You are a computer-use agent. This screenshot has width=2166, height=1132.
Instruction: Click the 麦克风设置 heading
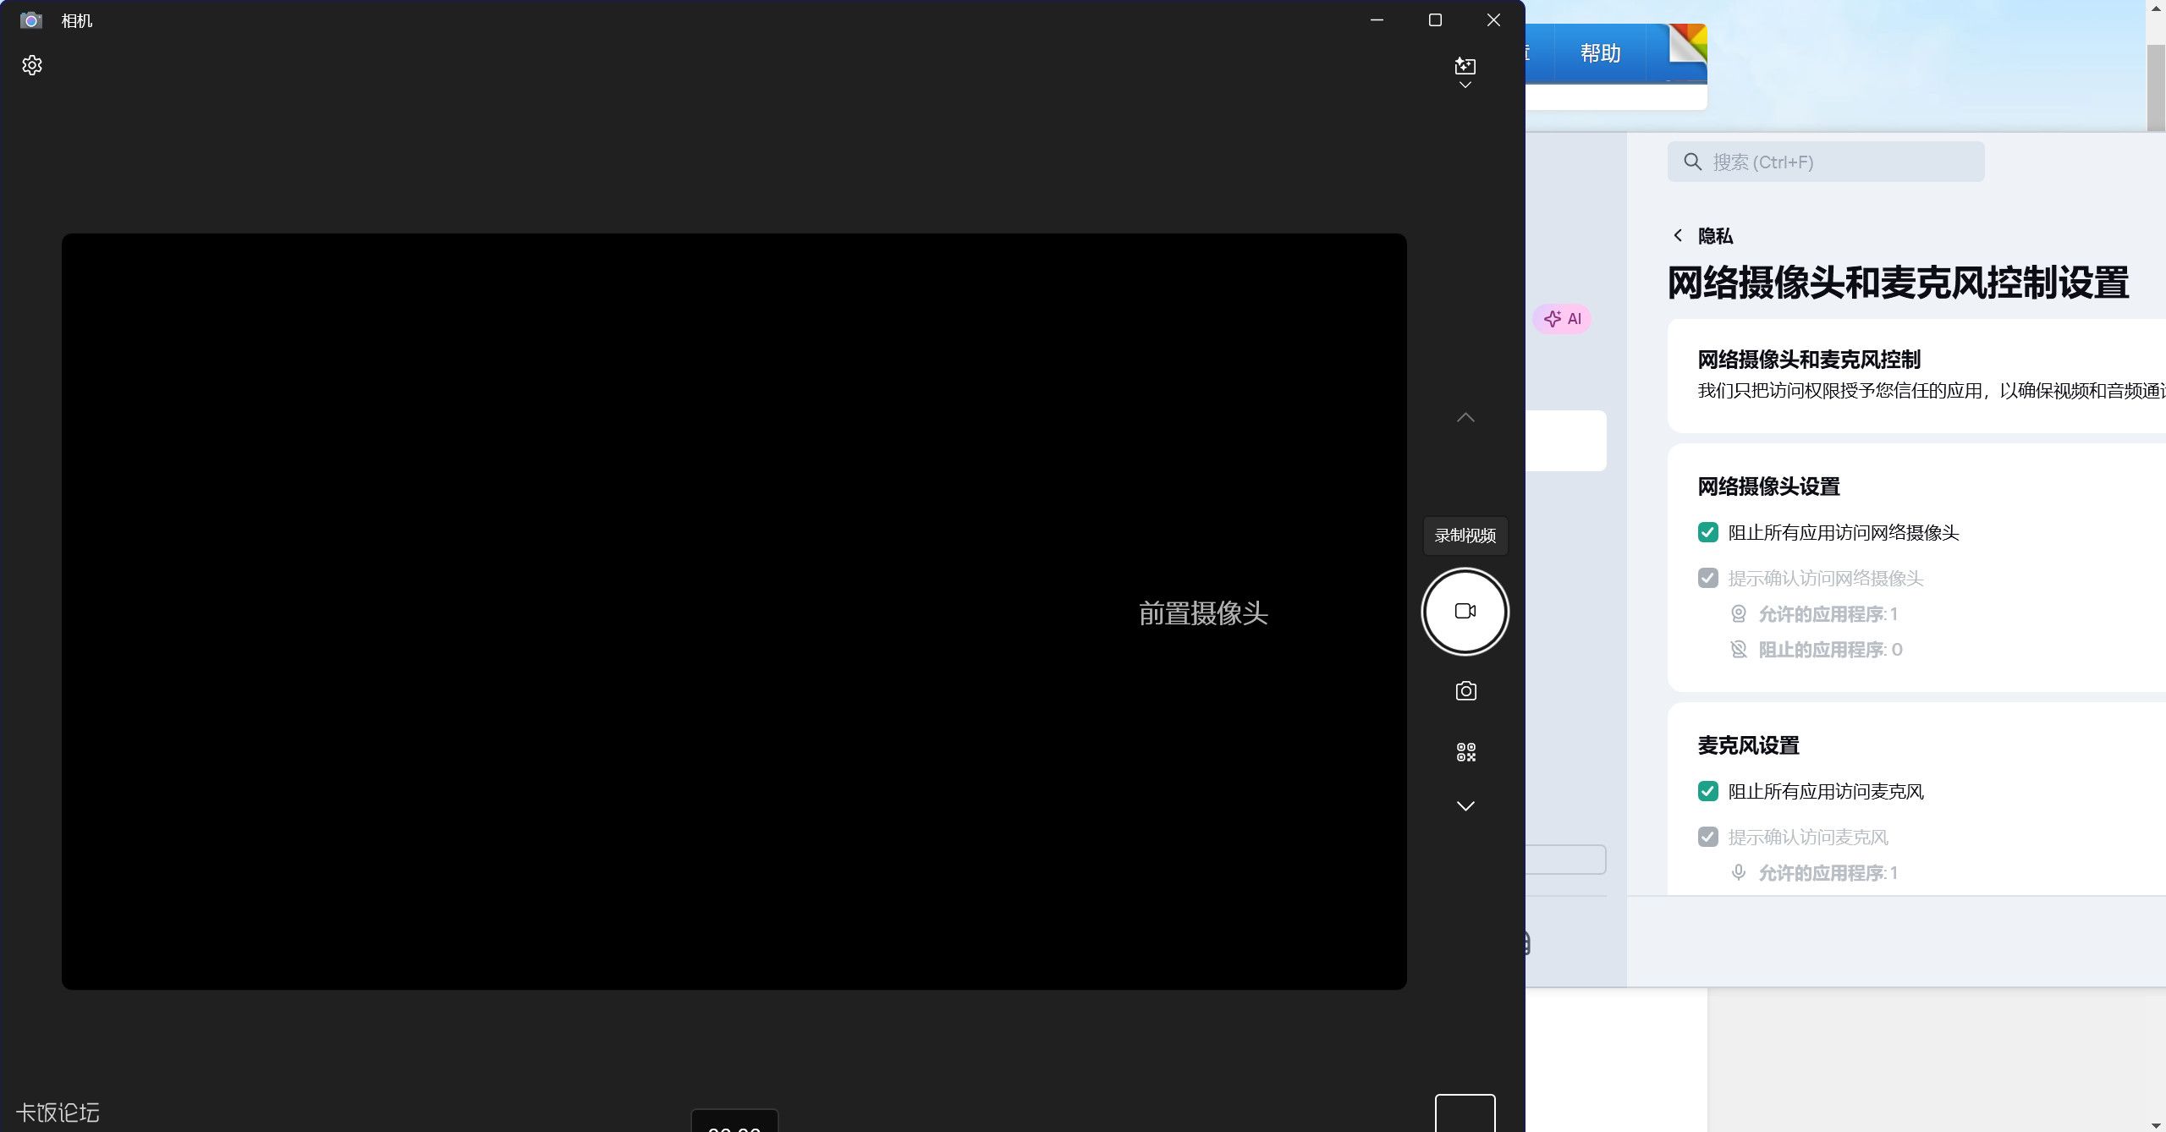coord(1748,745)
